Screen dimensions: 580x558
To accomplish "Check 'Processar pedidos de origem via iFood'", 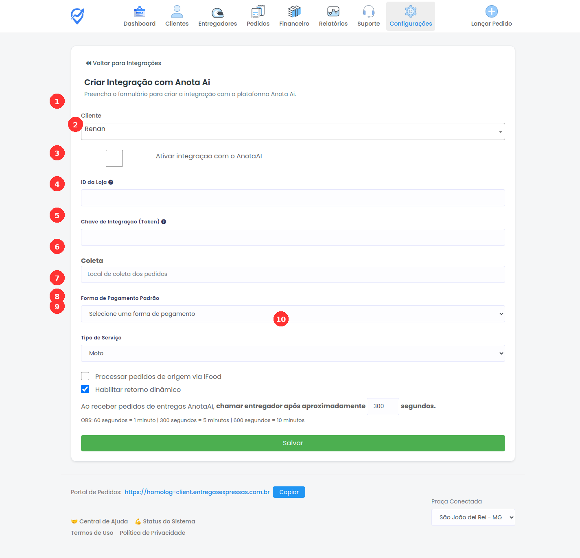I will point(85,376).
